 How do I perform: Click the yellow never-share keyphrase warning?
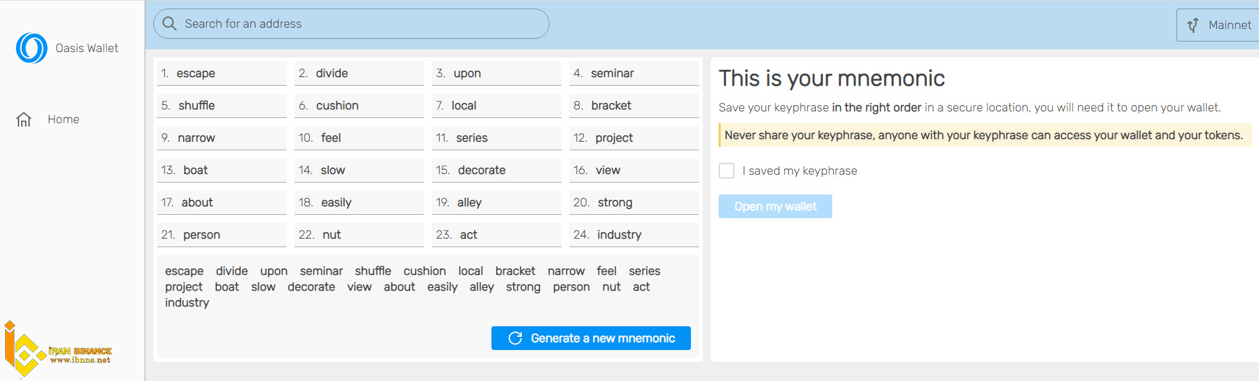[985, 135]
